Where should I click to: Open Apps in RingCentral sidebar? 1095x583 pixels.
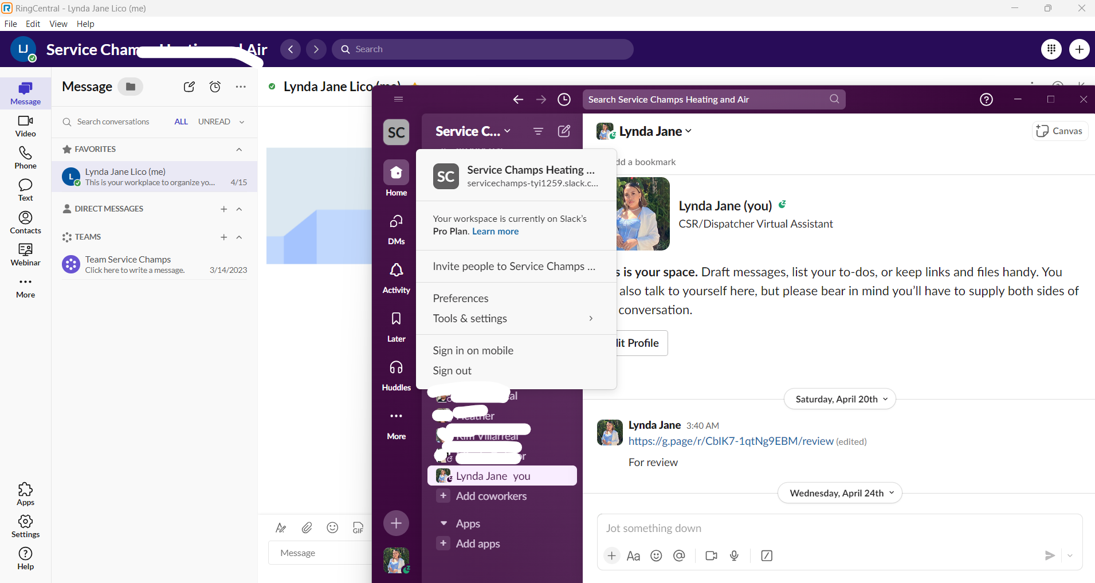click(x=25, y=494)
